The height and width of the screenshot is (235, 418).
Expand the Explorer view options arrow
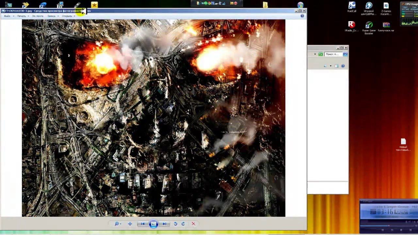coord(330,66)
